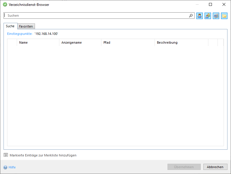Toggle the group object filter icon
The height and width of the screenshot is (174, 231).
(208, 16)
